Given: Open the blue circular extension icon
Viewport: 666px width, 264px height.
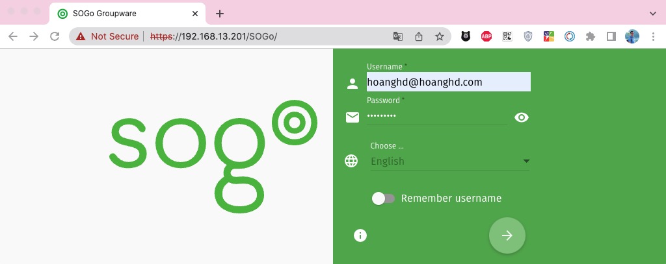Looking at the screenshot, I should pos(570,36).
